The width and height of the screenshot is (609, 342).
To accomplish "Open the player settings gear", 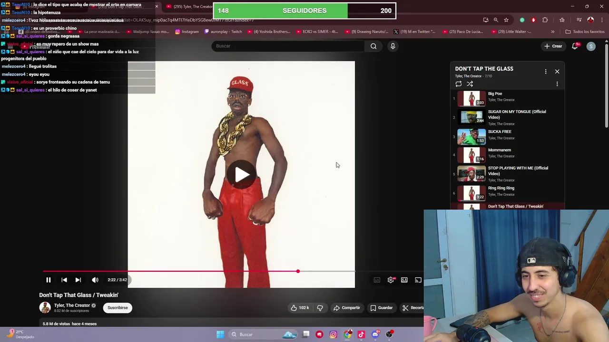I will pyautogui.click(x=391, y=280).
